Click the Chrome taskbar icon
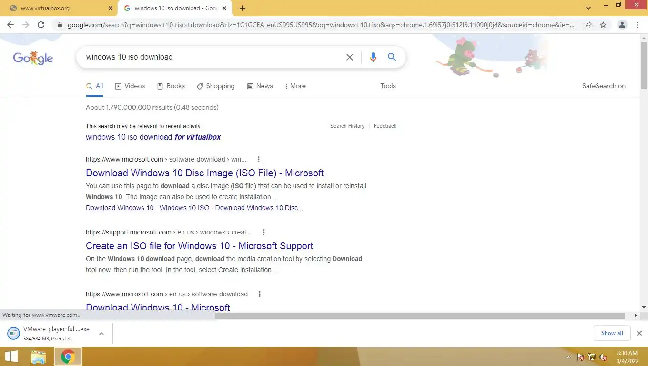The image size is (648, 366). tap(68, 356)
